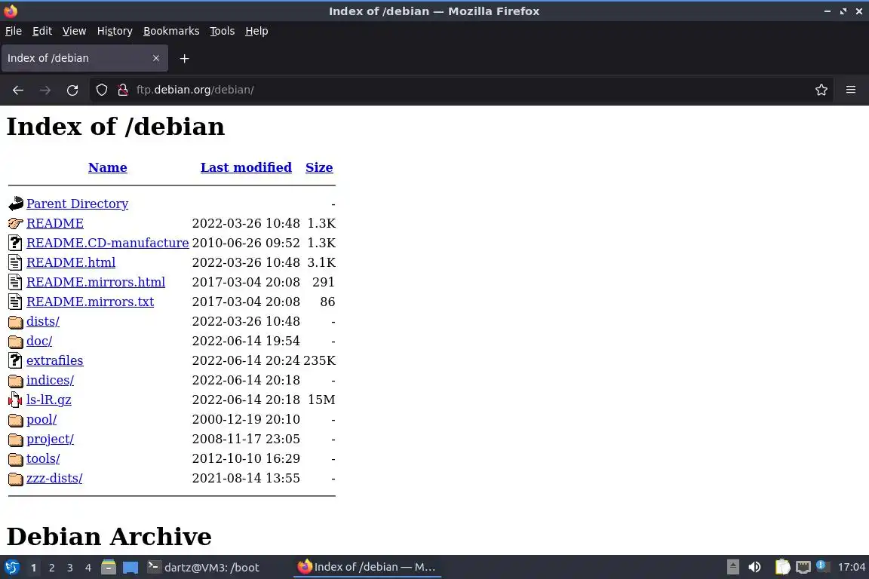This screenshot has width=869, height=579.
Task: Click the folder icon next to dists/
Action: (x=16, y=322)
